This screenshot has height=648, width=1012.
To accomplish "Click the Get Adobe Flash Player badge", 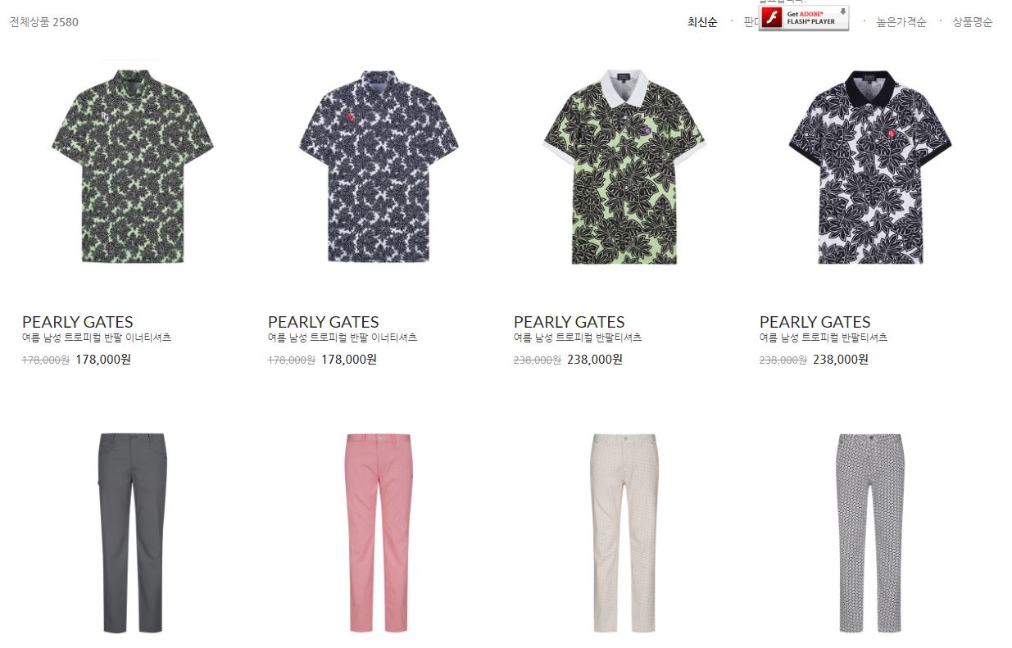I will pos(803,18).
